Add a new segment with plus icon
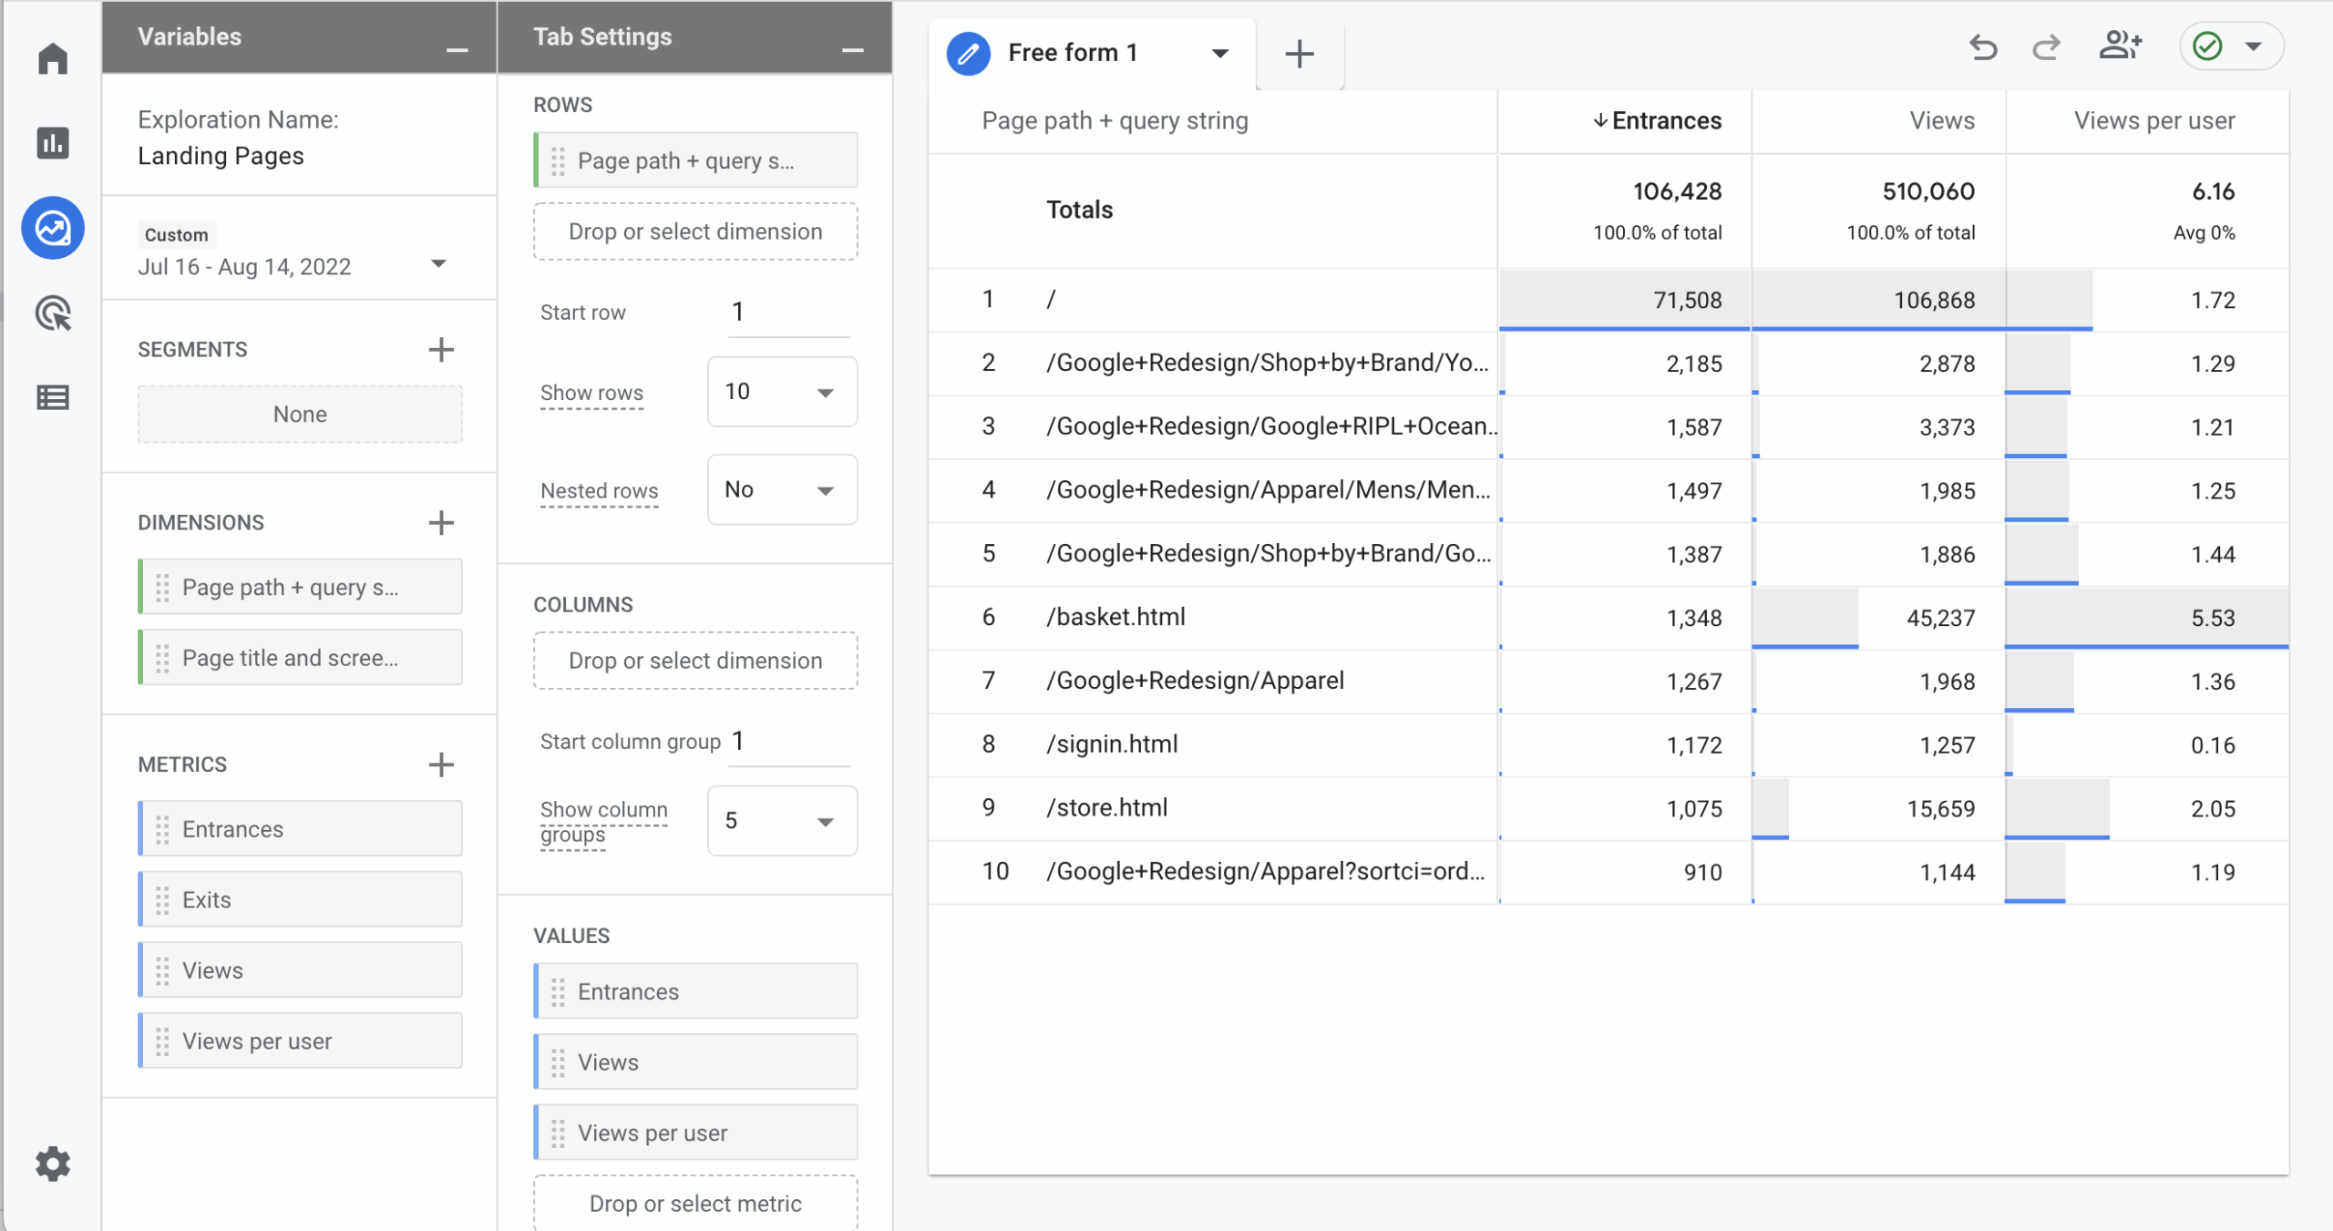 (441, 350)
